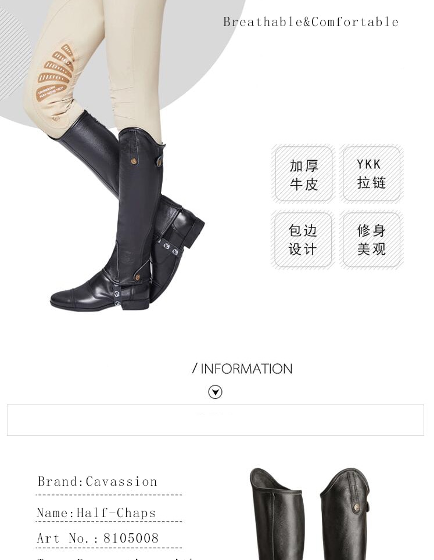Viewport: 434px width, 560px height.
Task: Click the Brand:Cavassion spec line
Action: (x=97, y=482)
